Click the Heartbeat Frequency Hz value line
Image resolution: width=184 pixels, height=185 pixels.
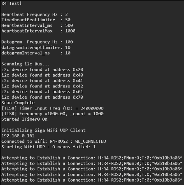(34, 14)
